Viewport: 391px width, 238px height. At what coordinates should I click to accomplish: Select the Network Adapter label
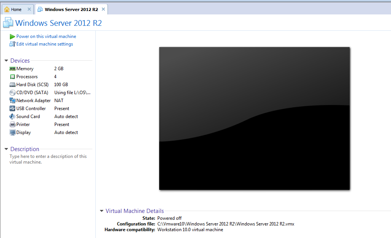click(33, 101)
